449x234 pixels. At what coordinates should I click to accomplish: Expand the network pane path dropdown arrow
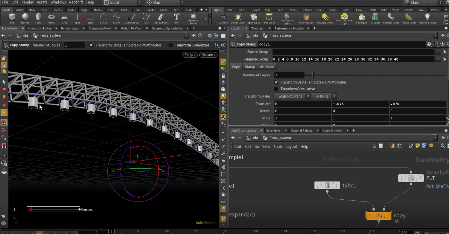point(435,138)
